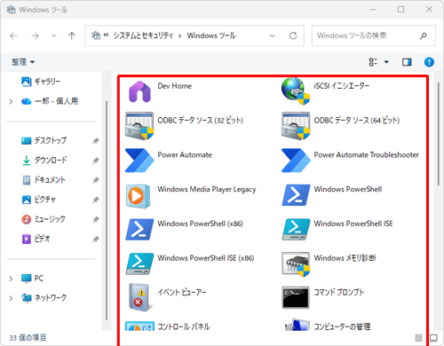Open Windows Media Player Legacy icon
The height and width of the screenshot is (346, 444).
pyautogui.click(x=138, y=196)
